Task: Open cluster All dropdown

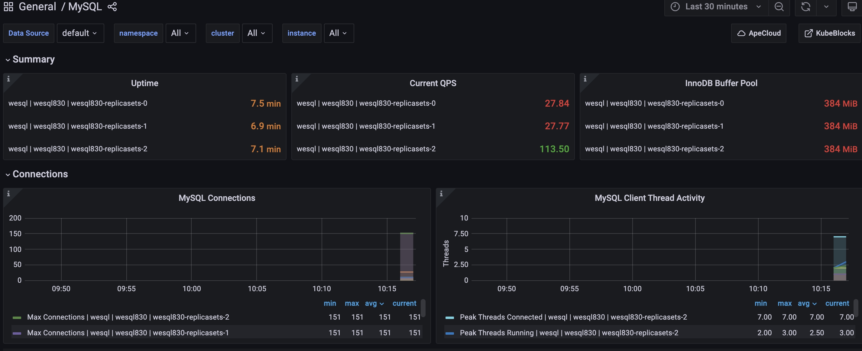Action: [x=257, y=33]
